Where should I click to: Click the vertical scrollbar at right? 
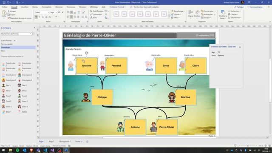click(x=270, y=80)
